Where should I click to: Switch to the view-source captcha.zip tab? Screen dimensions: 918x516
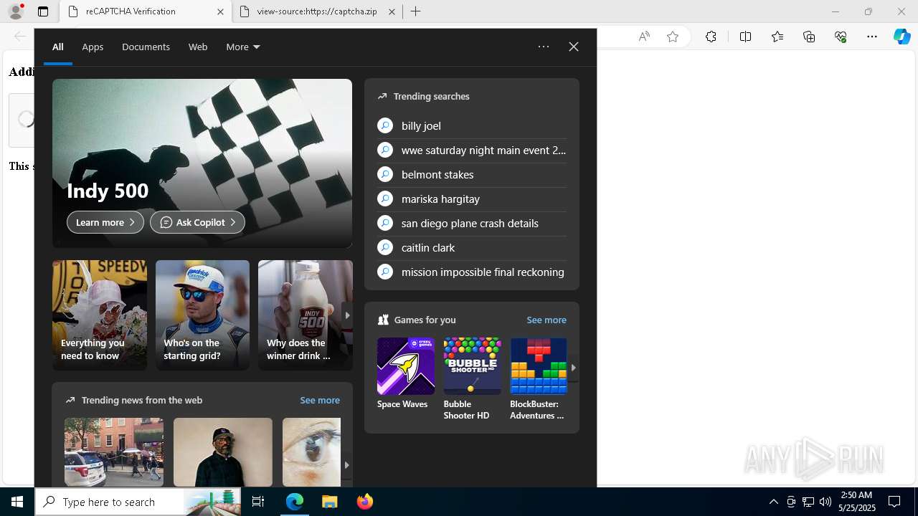317,11
